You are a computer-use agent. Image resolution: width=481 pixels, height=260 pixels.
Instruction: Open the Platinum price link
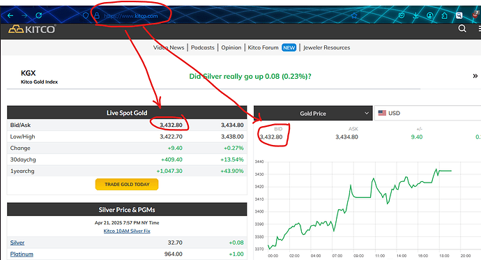(x=22, y=254)
